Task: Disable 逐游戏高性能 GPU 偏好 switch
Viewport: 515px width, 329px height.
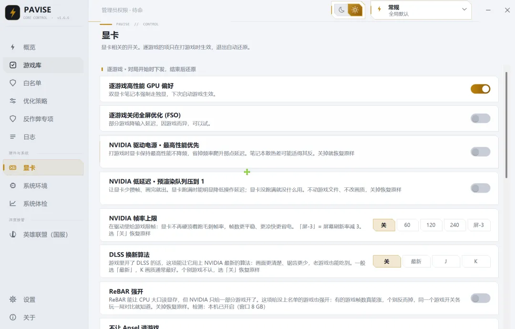Action: [480, 89]
